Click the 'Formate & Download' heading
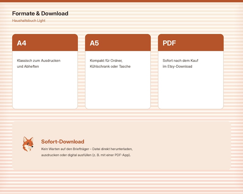Screen dimensions: 243x194 point(40,13)
